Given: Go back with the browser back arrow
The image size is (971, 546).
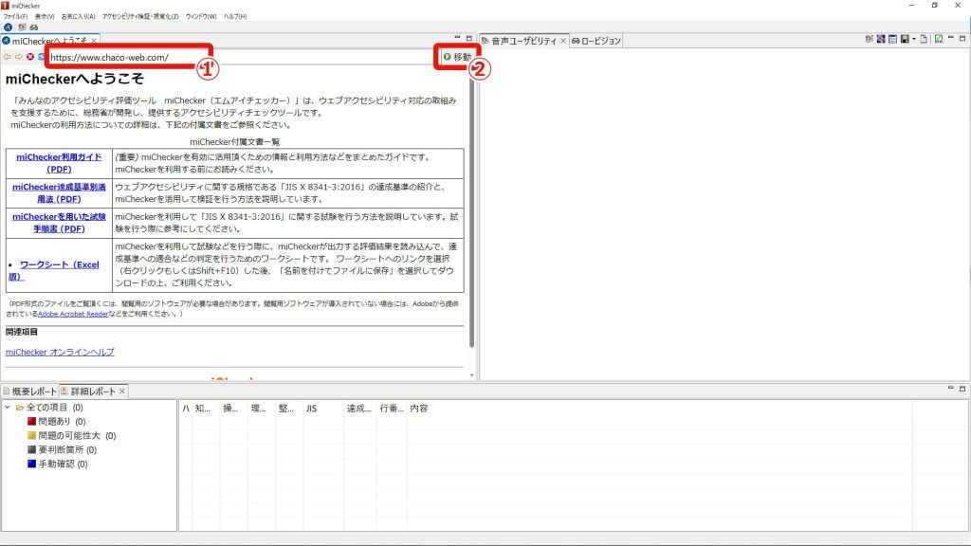Looking at the screenshot, I should 7,57.
